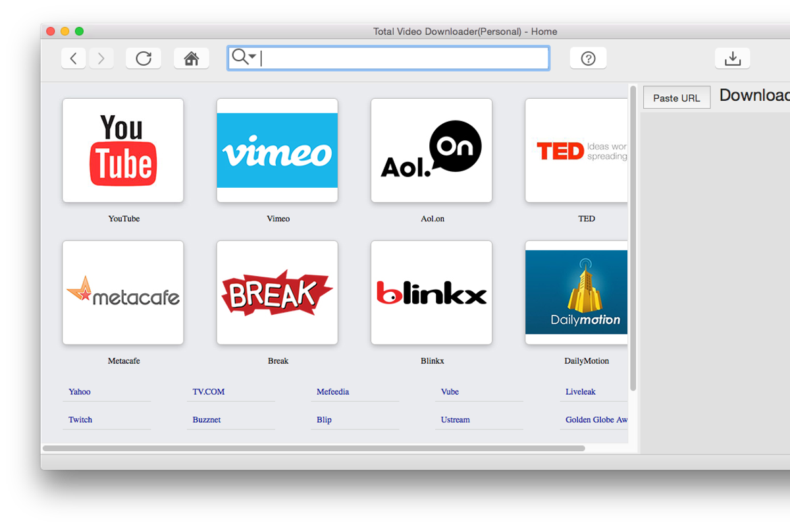The image size is (790, 527).
Task: Open the search magnifier dropdown
Action: 244,57
